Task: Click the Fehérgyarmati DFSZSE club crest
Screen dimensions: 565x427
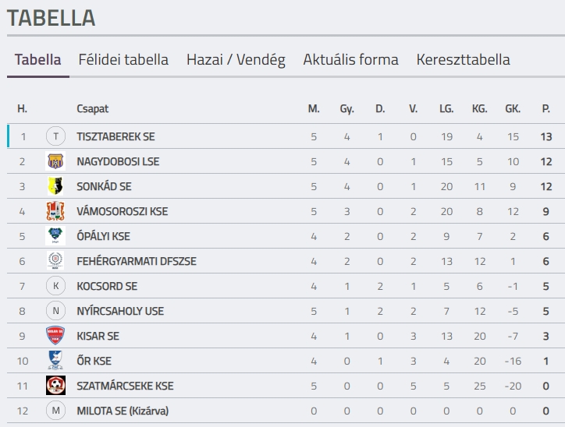Action: [55, 261]
